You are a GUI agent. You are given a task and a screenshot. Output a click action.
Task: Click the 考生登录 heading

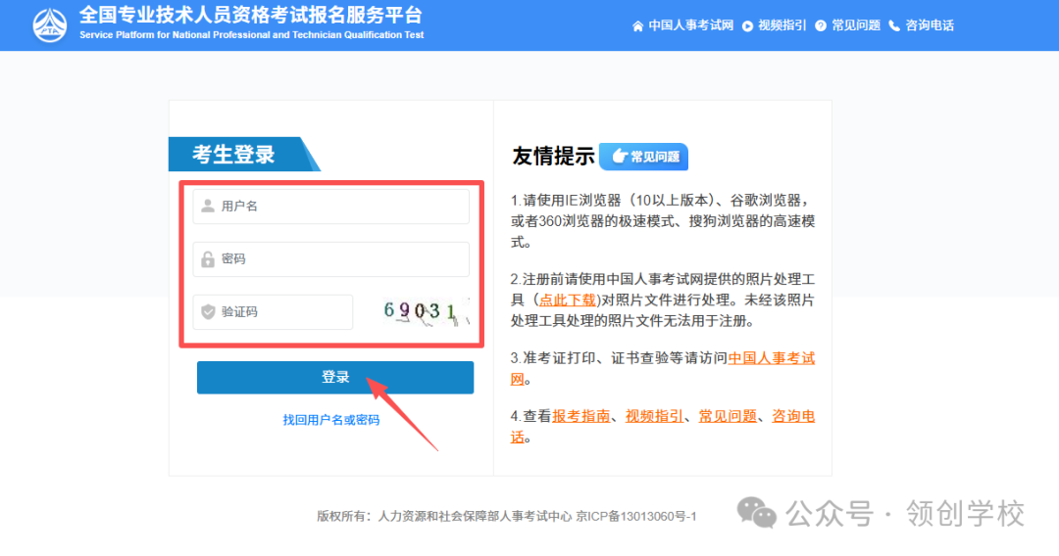click(233, 155)
